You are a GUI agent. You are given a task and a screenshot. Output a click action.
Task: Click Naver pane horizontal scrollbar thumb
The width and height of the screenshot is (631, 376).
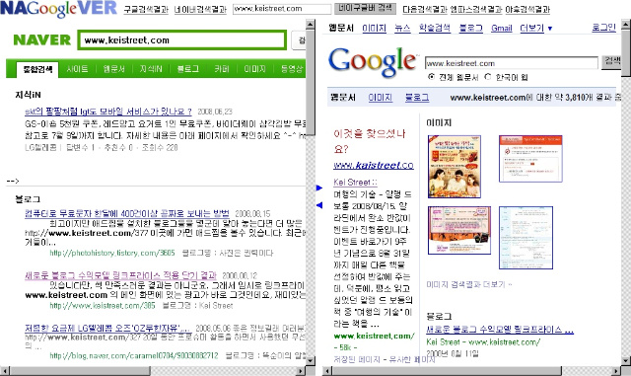click(80, 370)
